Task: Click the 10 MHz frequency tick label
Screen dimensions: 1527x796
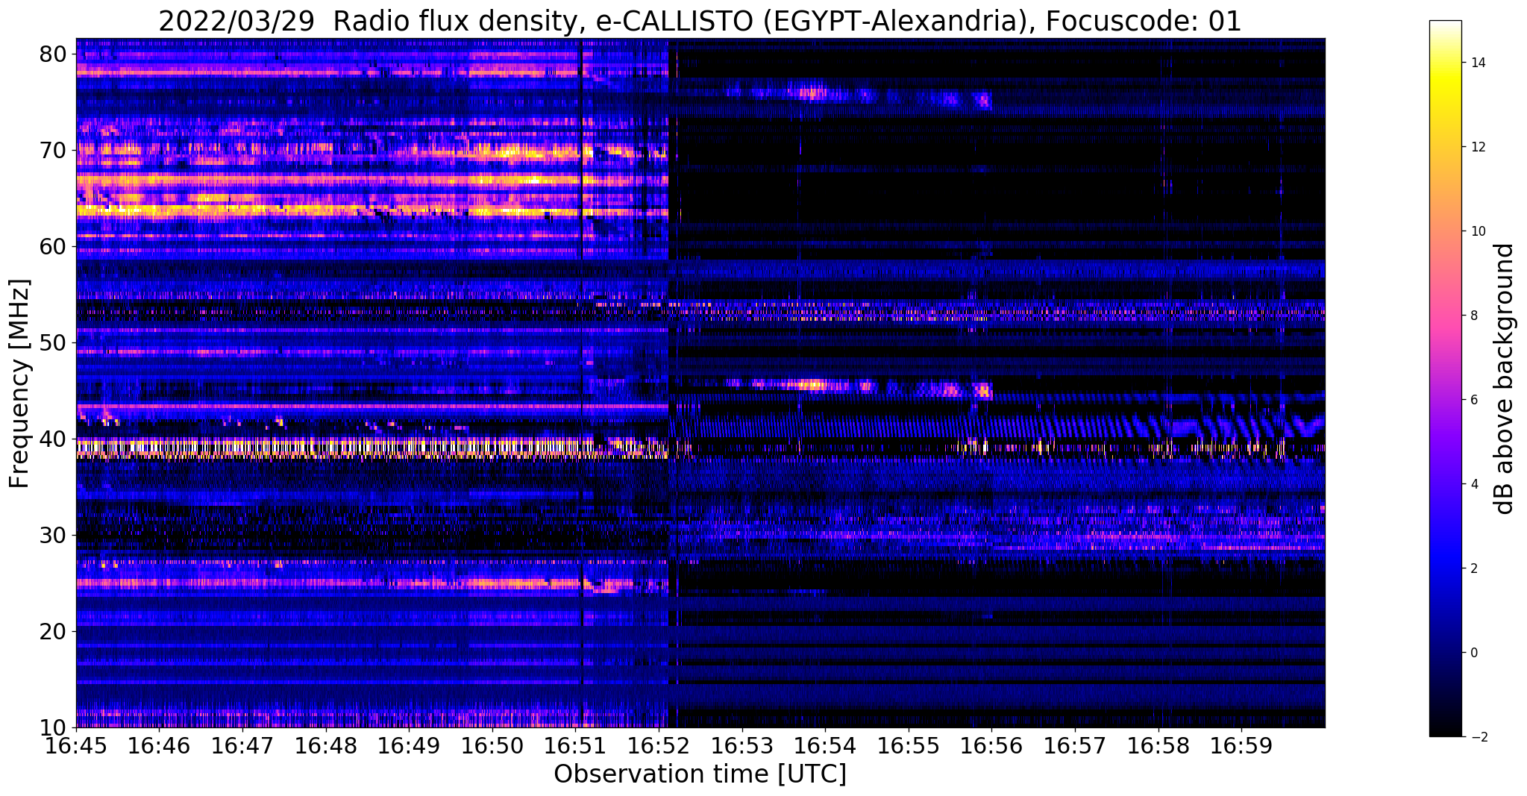Action: coord(54,727)
